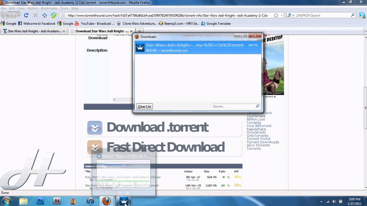Click the BitLord crown icon on downloaded torrent
Screen dimensions: 367x206
click(x=140, y=47)
